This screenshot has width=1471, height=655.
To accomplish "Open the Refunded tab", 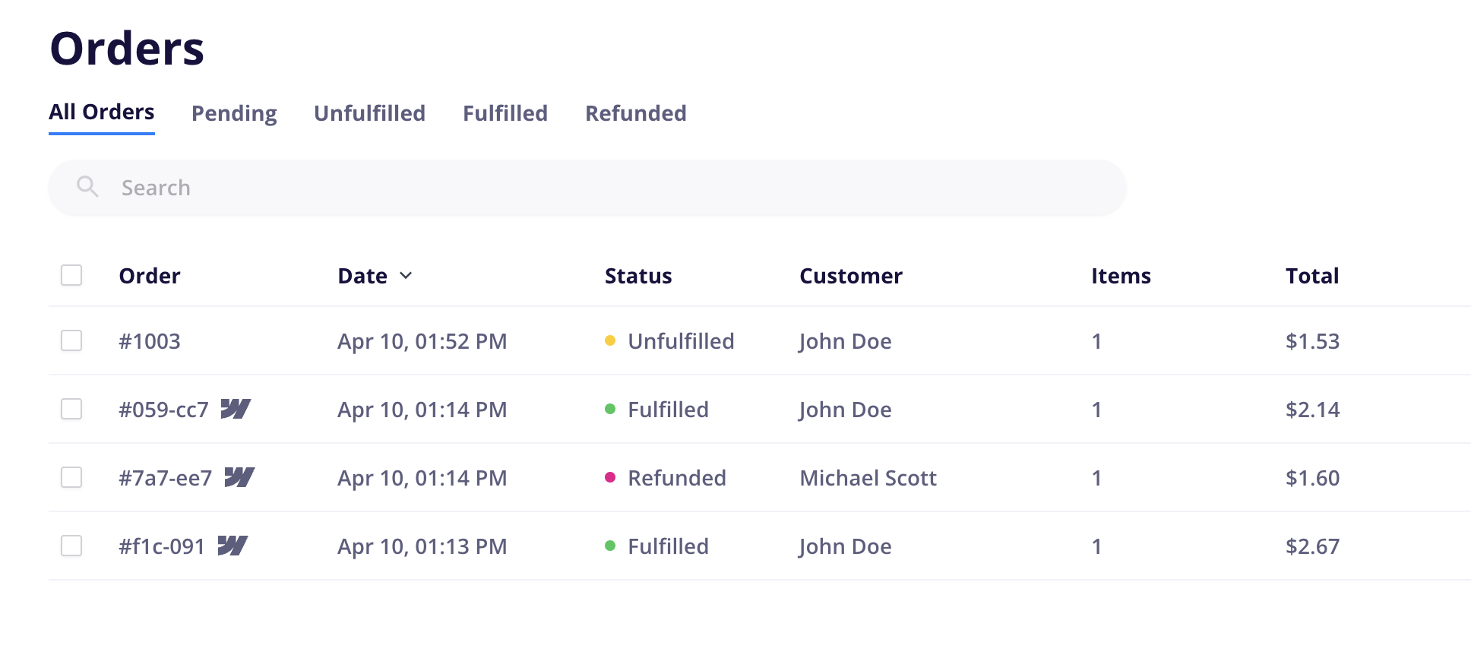I will point(635,113).
